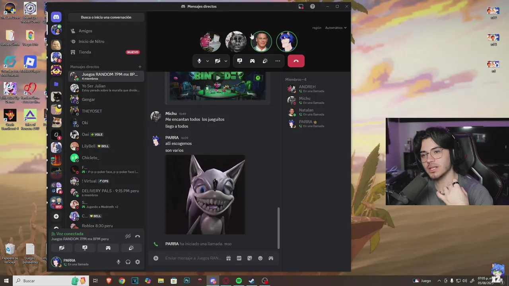Screen dimensions: 509x286
Task: Open emoji picker
Action: (260, 258)
